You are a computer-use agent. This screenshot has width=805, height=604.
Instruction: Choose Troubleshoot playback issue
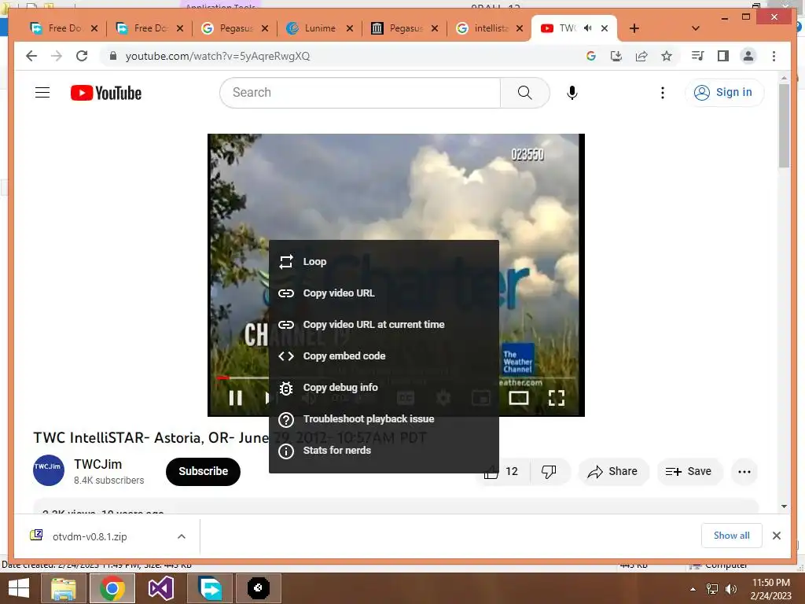click(384, 419)
